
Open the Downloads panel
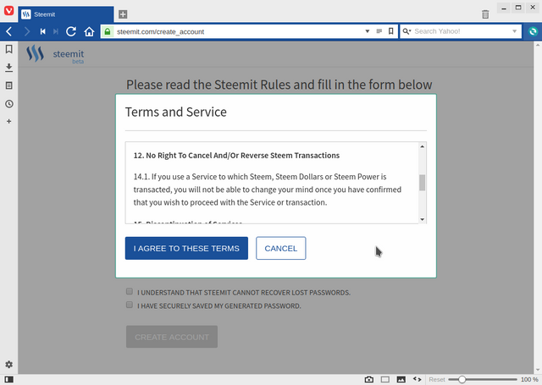8,67
